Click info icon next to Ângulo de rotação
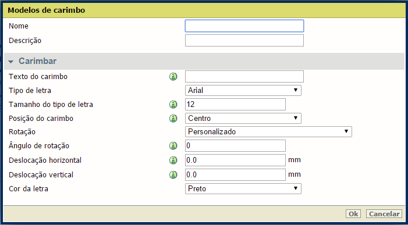 [x=173, y=146]
